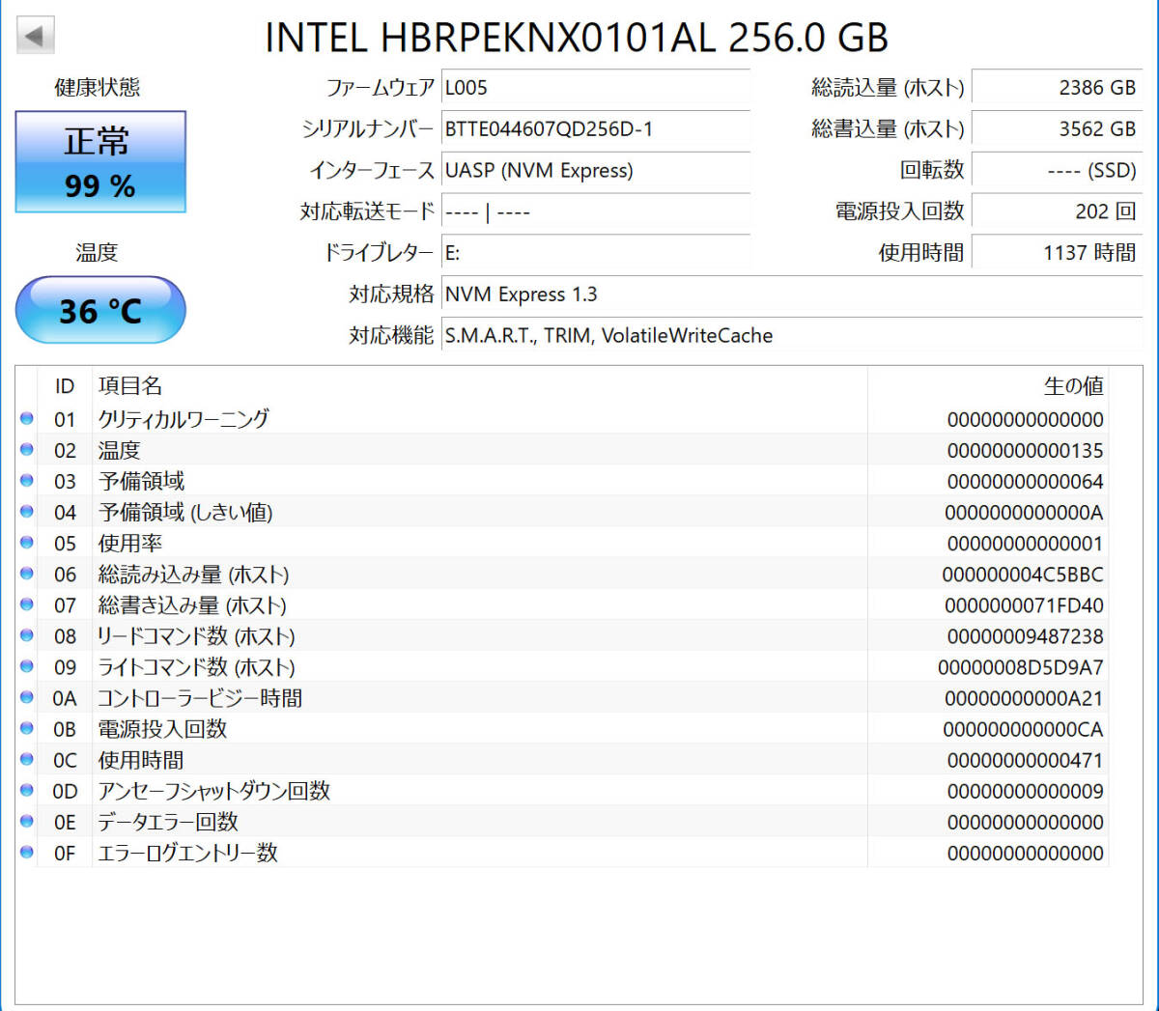Click status orb for クリティカルワーニング row
This screenshot has width=1159, height=1011.
tap(27, 418)
